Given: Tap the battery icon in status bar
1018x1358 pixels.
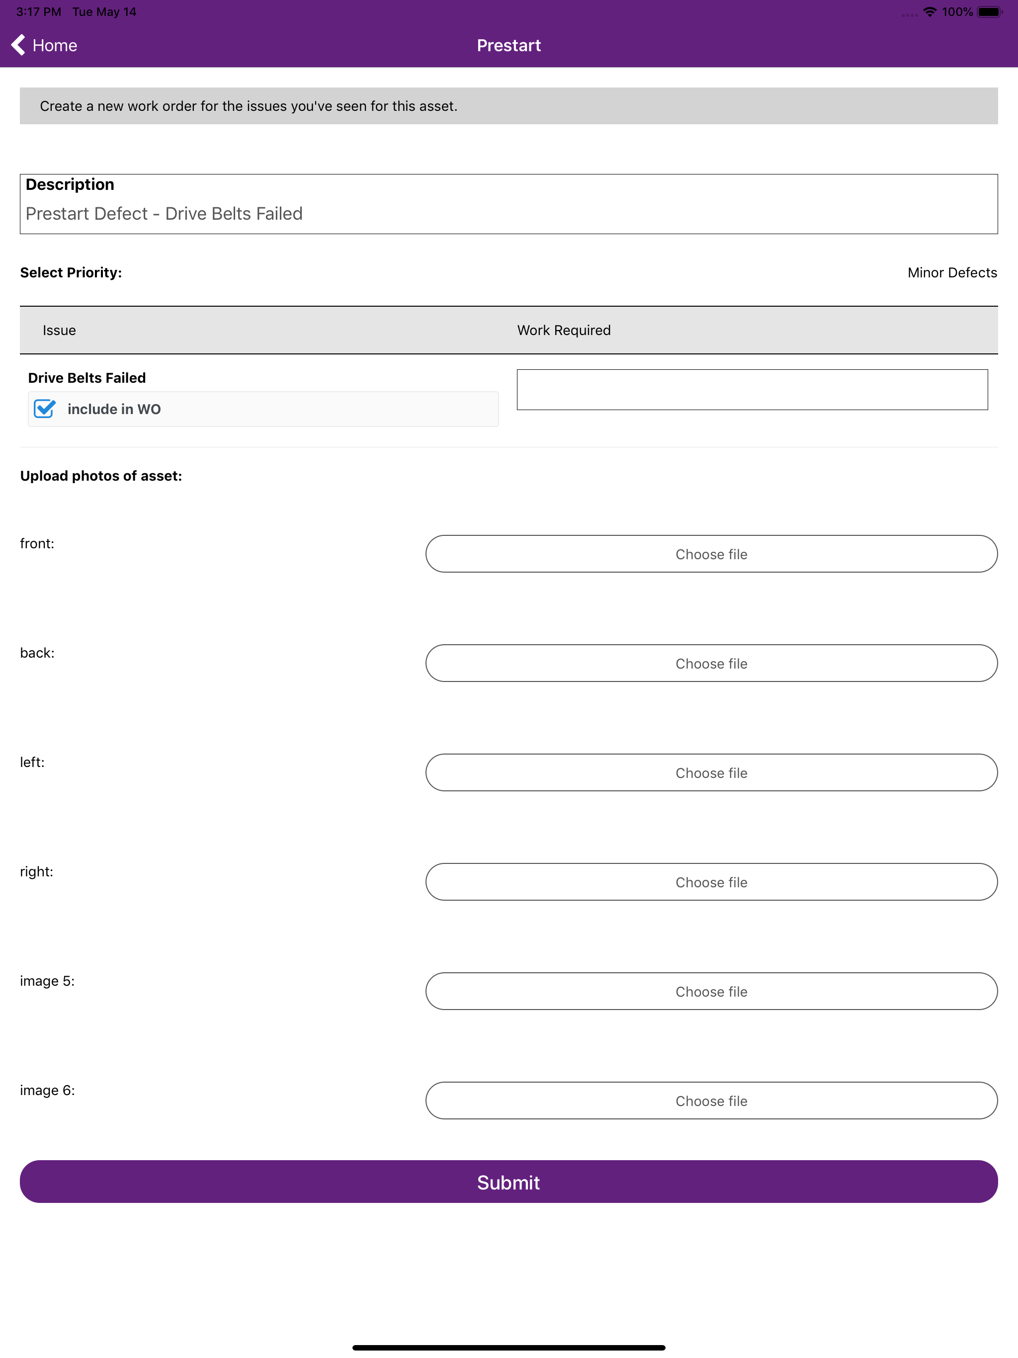Looking at the screenshot, I should click(990, 11).
